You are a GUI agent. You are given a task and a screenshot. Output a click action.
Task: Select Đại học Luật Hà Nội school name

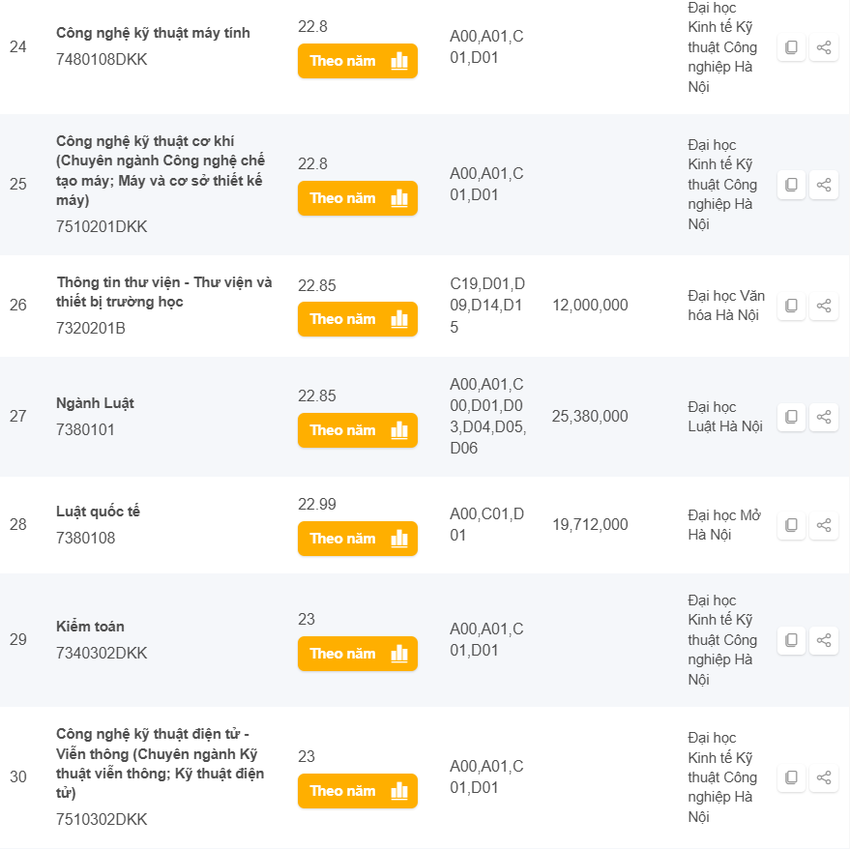725,417
